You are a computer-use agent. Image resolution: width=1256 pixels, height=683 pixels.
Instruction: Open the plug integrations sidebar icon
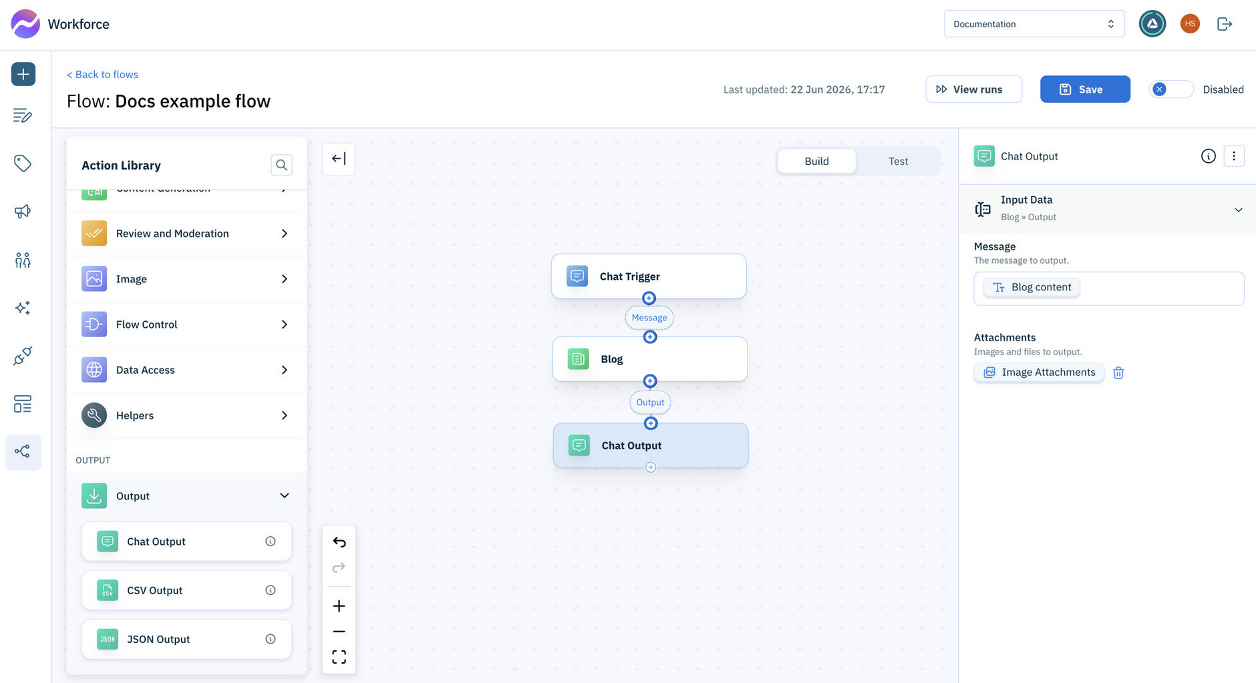(23, 356)
